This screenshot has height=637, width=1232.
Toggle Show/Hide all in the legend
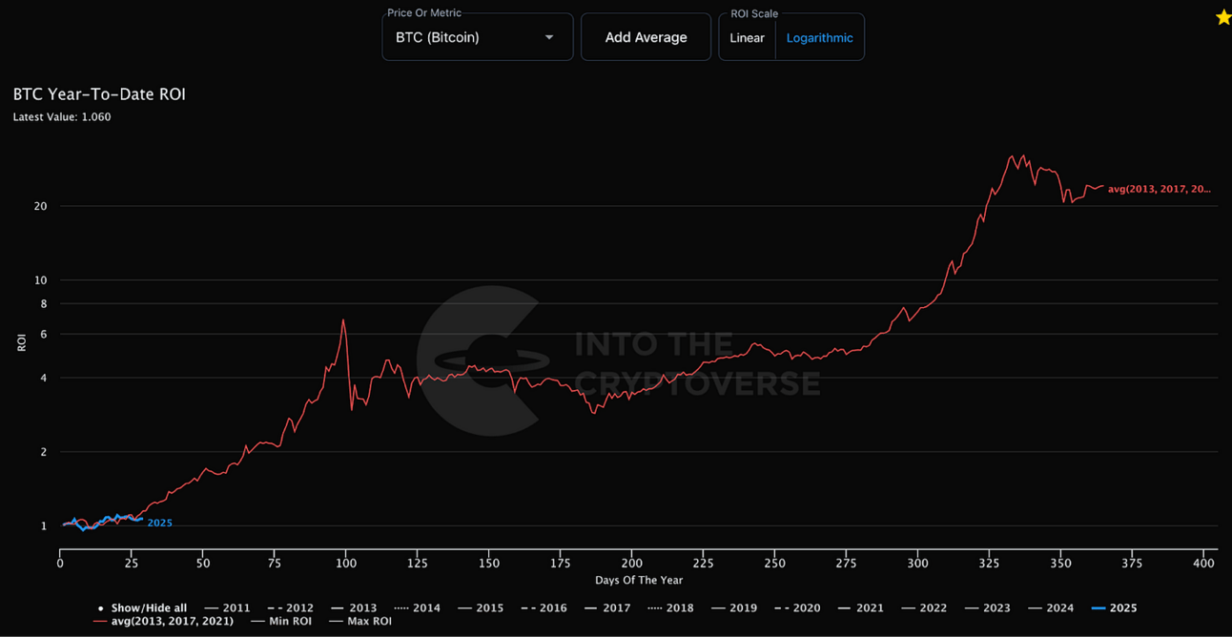[x=142, y=607]
